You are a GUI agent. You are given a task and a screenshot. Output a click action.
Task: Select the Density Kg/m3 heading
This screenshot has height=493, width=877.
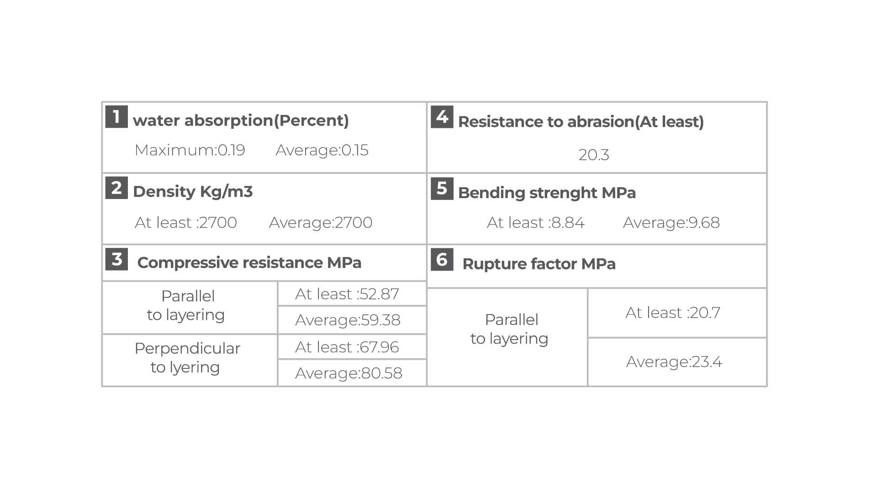point(193,192)
